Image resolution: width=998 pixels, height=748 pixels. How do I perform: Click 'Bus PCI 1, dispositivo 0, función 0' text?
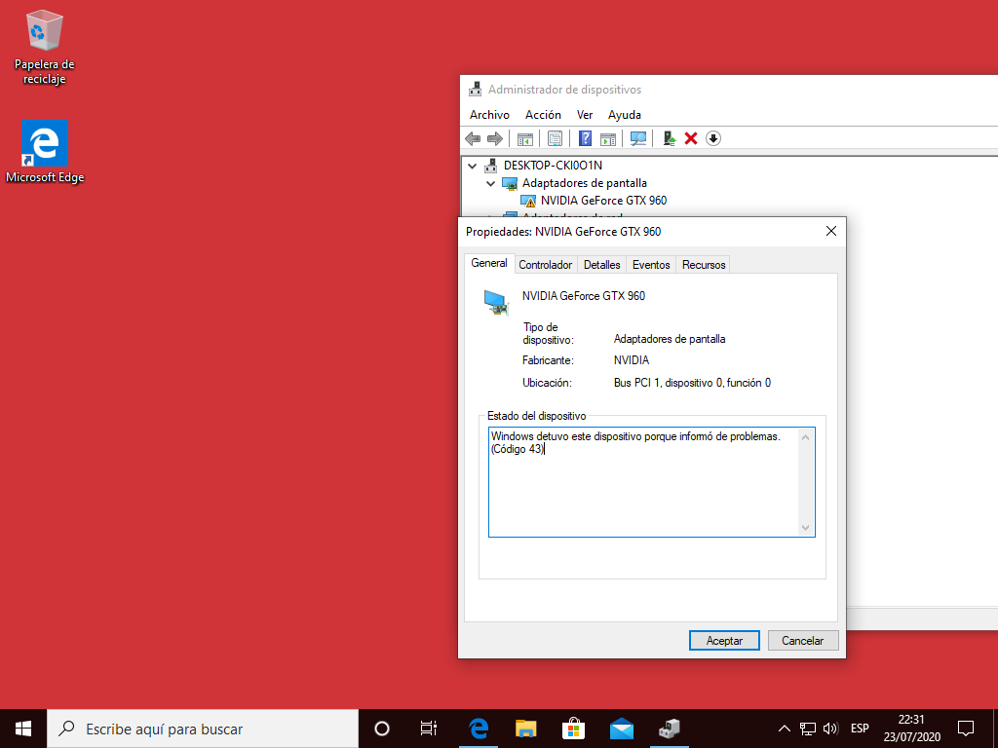pos(692,383)
